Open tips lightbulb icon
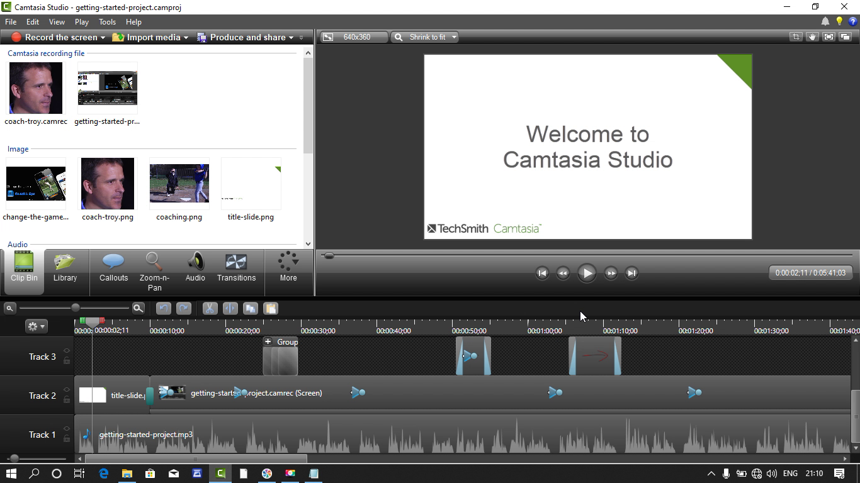The width and height of the screenshot is (860, 483). (839, 21)
